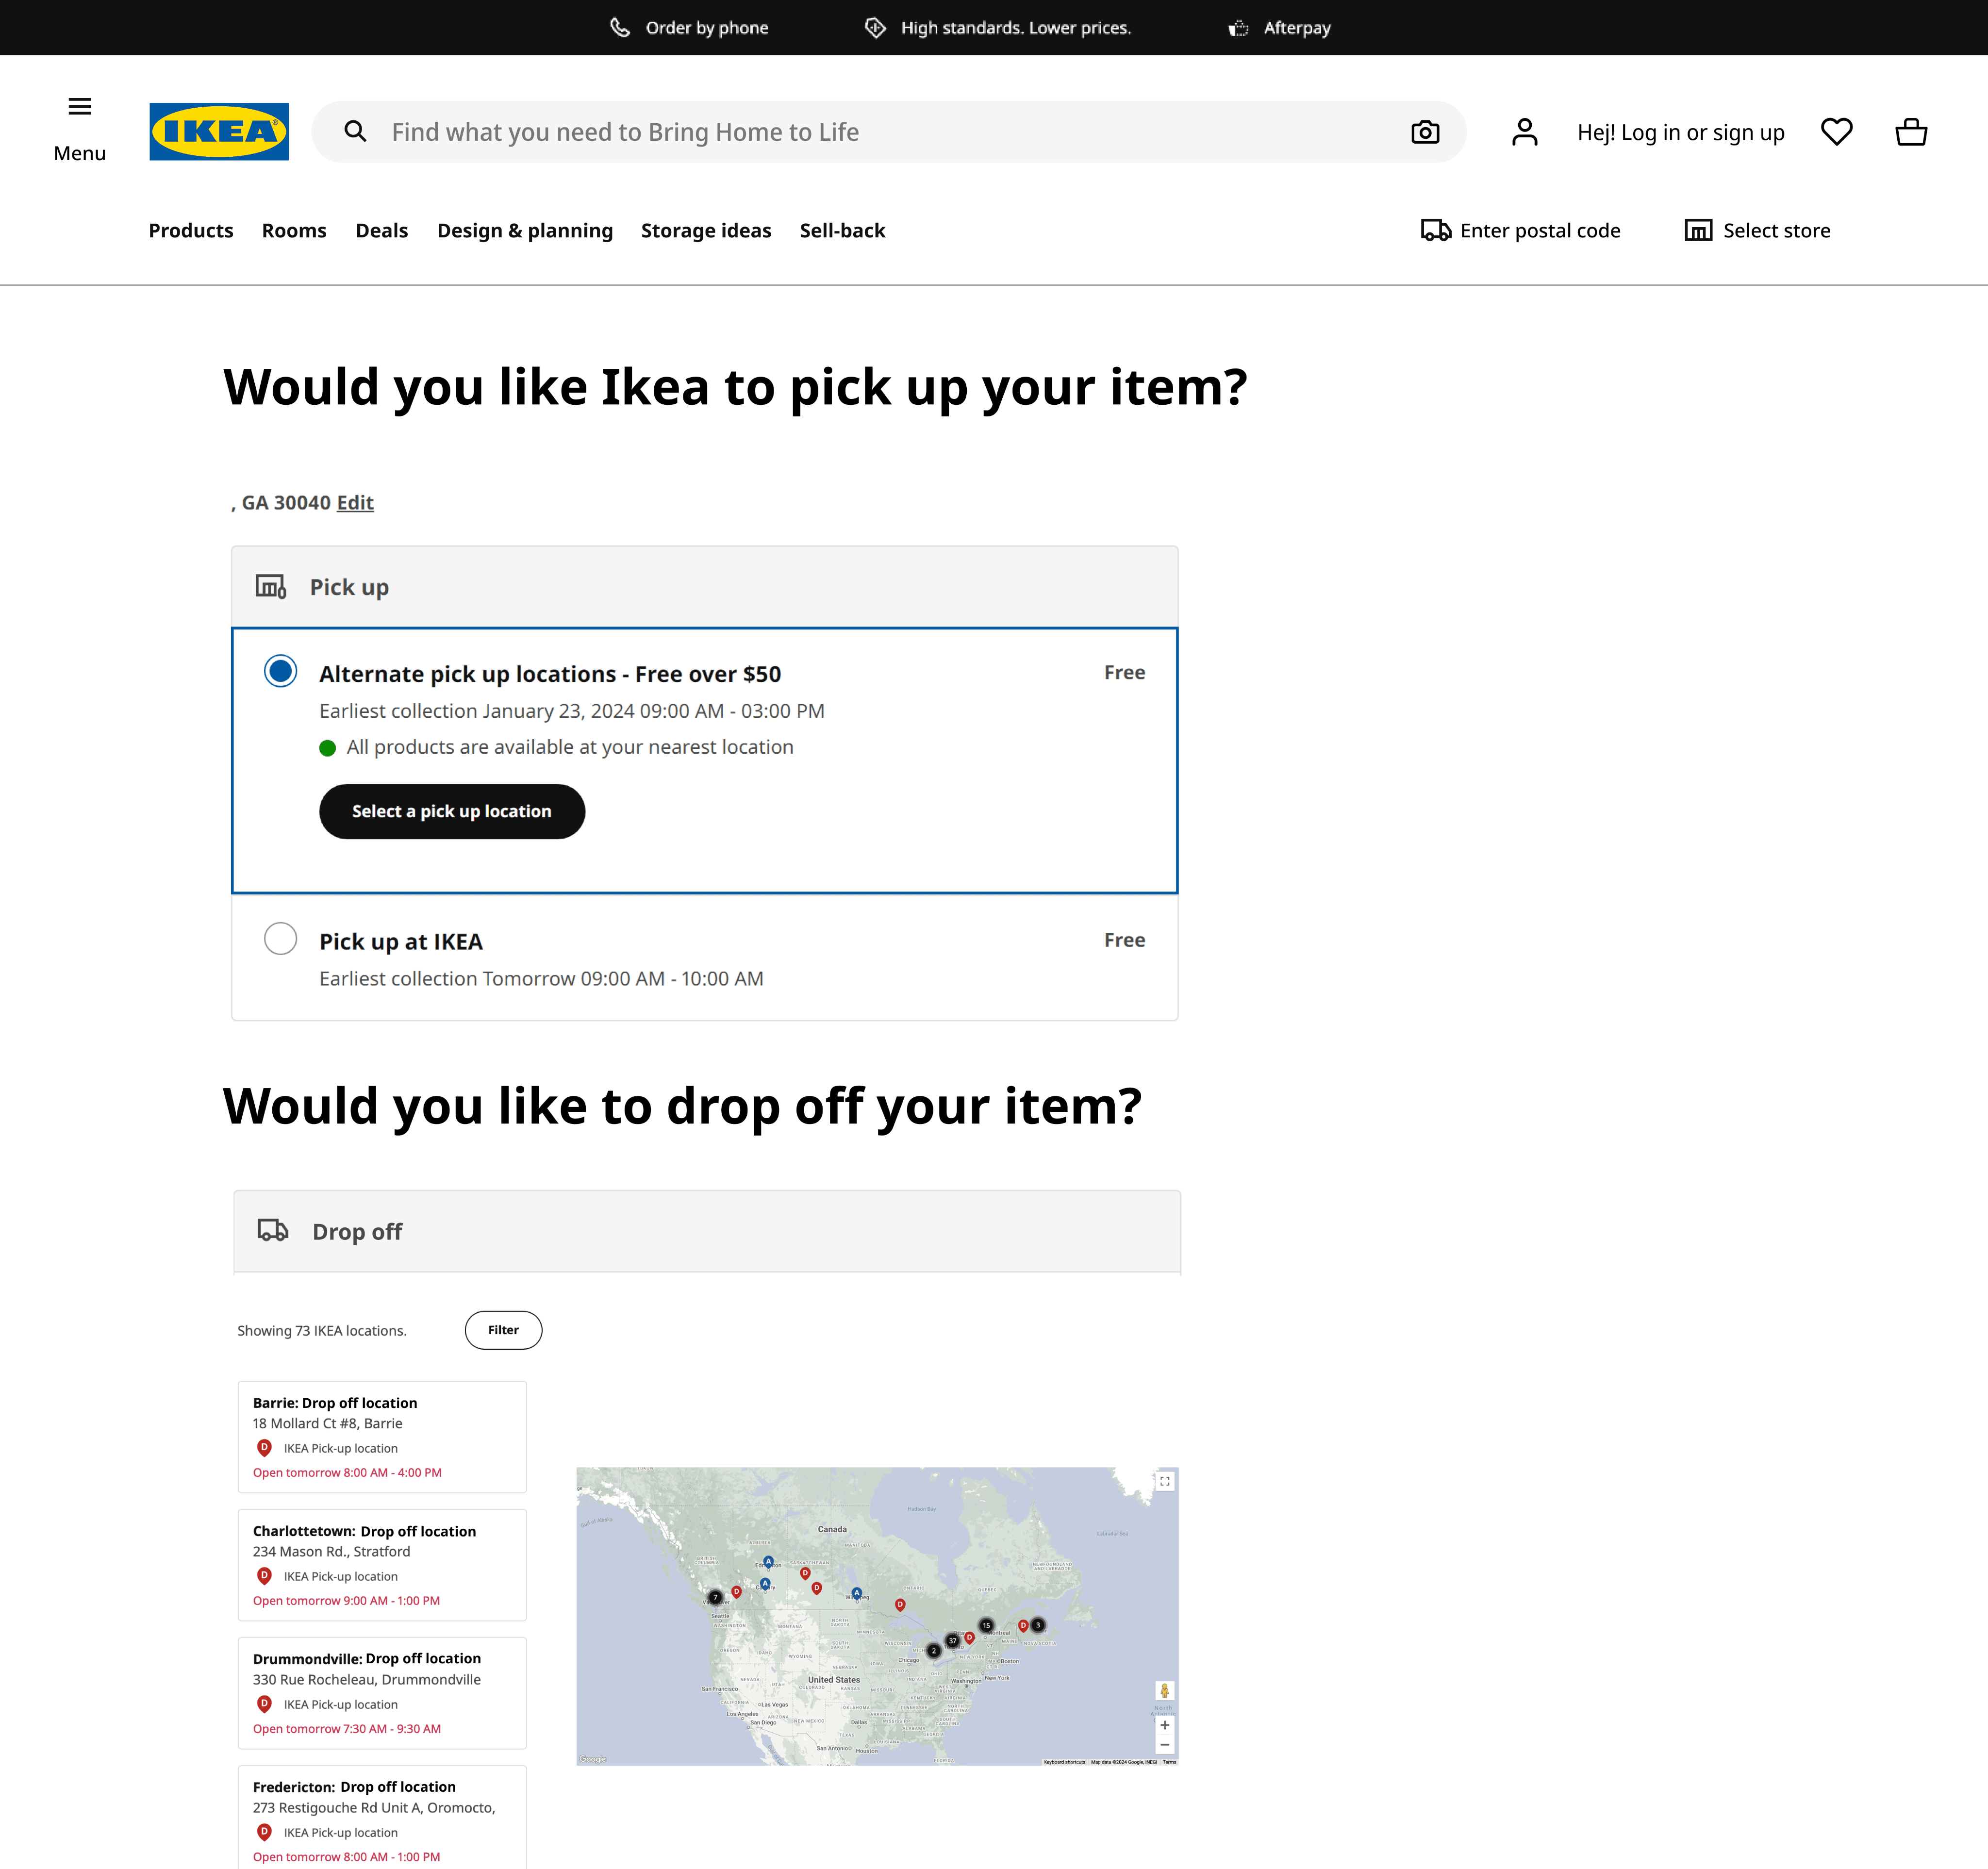The width and height of the screenshot is (1988, 1869).
Task: Click the search magnifier icon
Action: [355, 131]
